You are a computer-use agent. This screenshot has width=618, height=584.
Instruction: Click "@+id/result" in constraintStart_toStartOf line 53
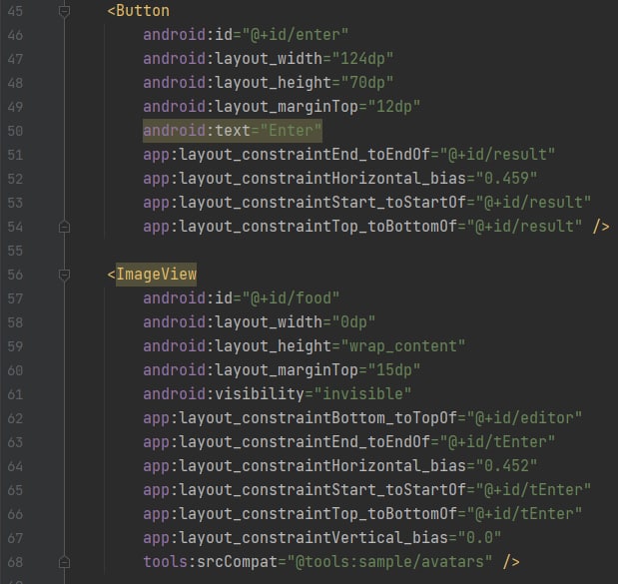tap(533, 203)
